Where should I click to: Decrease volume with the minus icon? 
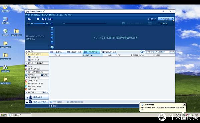pyautogui.click(x=32, y=23)
